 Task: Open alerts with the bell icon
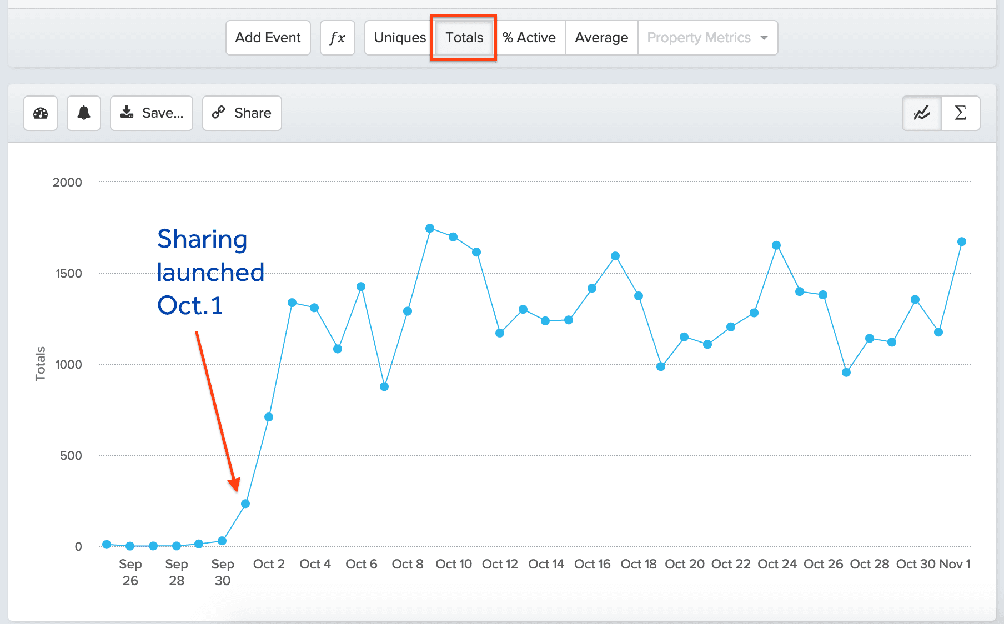[83, 113]
